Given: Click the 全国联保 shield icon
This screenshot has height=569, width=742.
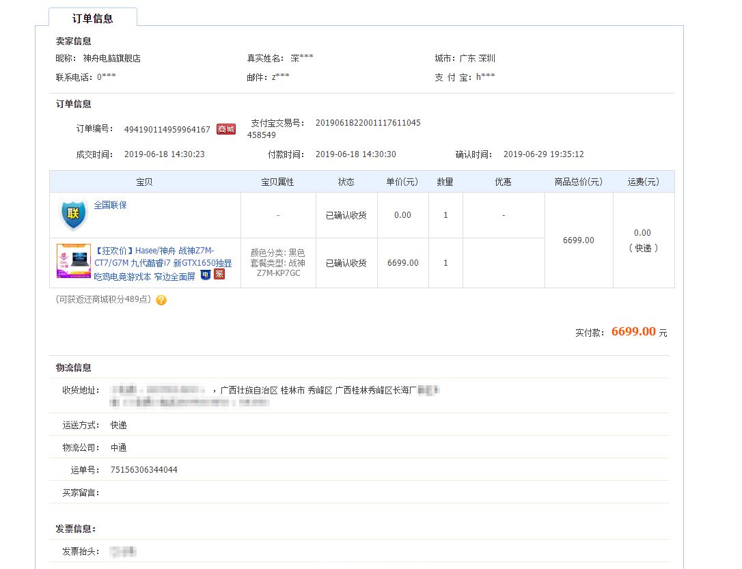Looking at the screenshot, I should (73, 214).
